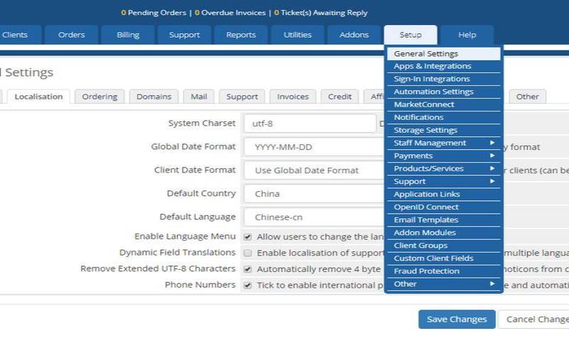The height and width of the screenshot is (355, 569).
Task: Click the Cancel Changes button
Action: [x=535, y=319]
